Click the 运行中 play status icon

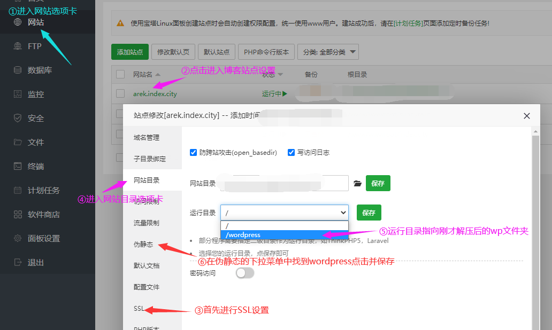pos(285,94)
